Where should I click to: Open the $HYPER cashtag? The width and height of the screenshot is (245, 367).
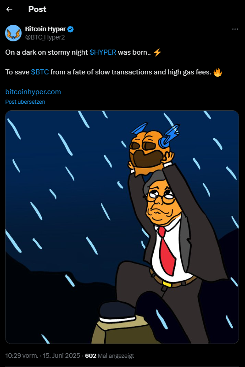[103, 52]
